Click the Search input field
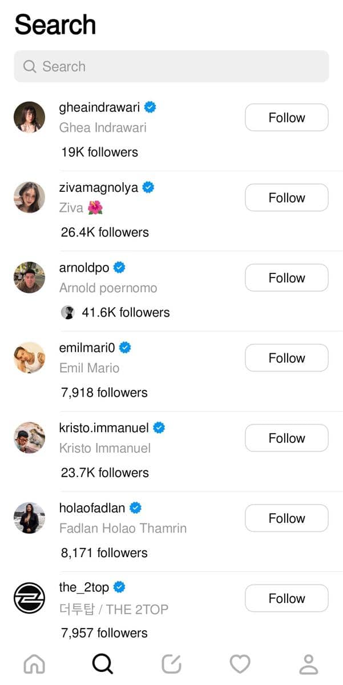This screenshot has height=685, width=343. click(x=171, y=66)
